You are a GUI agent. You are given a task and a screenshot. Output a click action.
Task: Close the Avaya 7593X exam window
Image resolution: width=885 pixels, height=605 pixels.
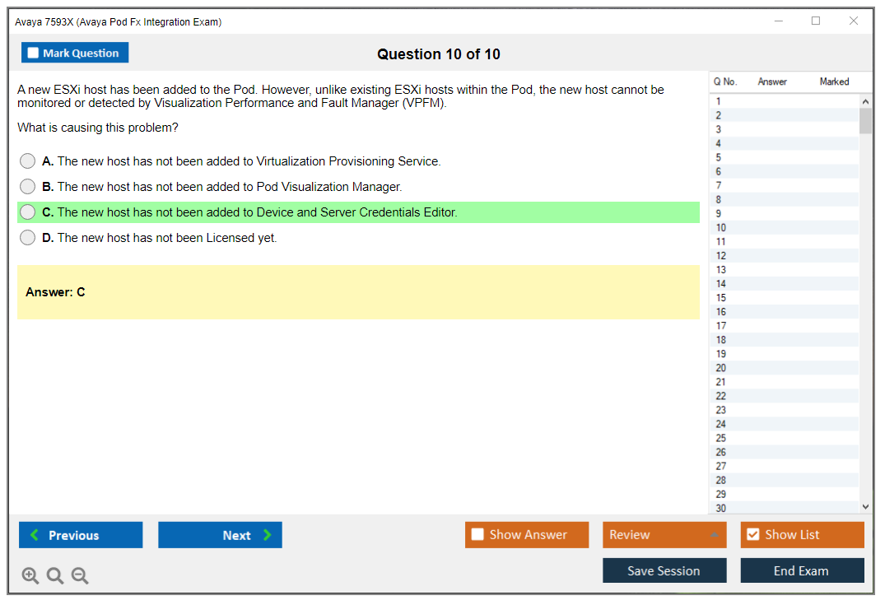(x=854, y=21)
